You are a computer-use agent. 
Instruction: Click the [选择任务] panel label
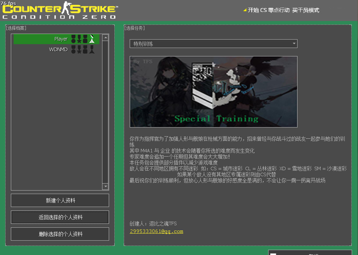pyautogui.click(x=135, y=28)
